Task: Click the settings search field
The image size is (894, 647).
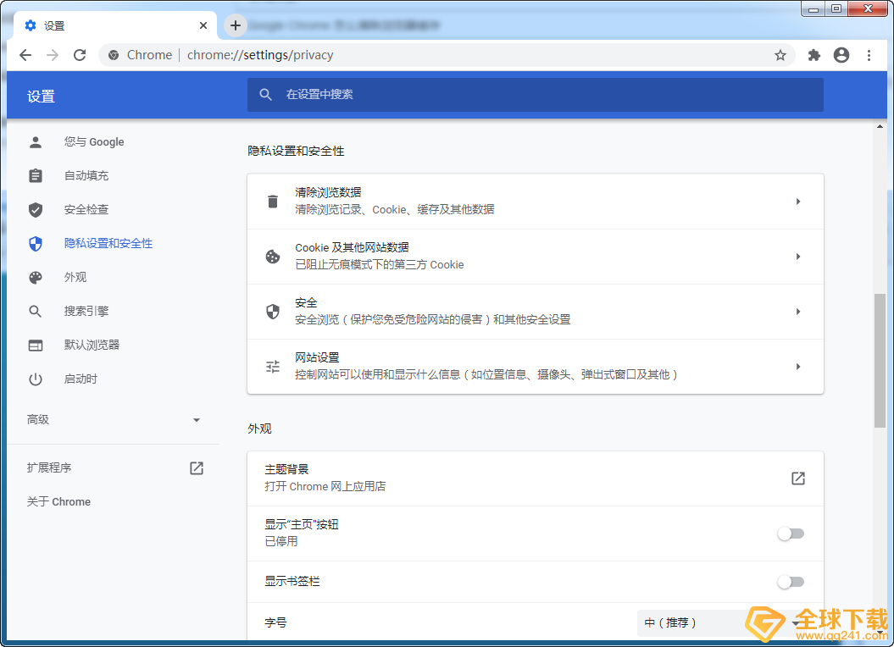Action: 536,95
